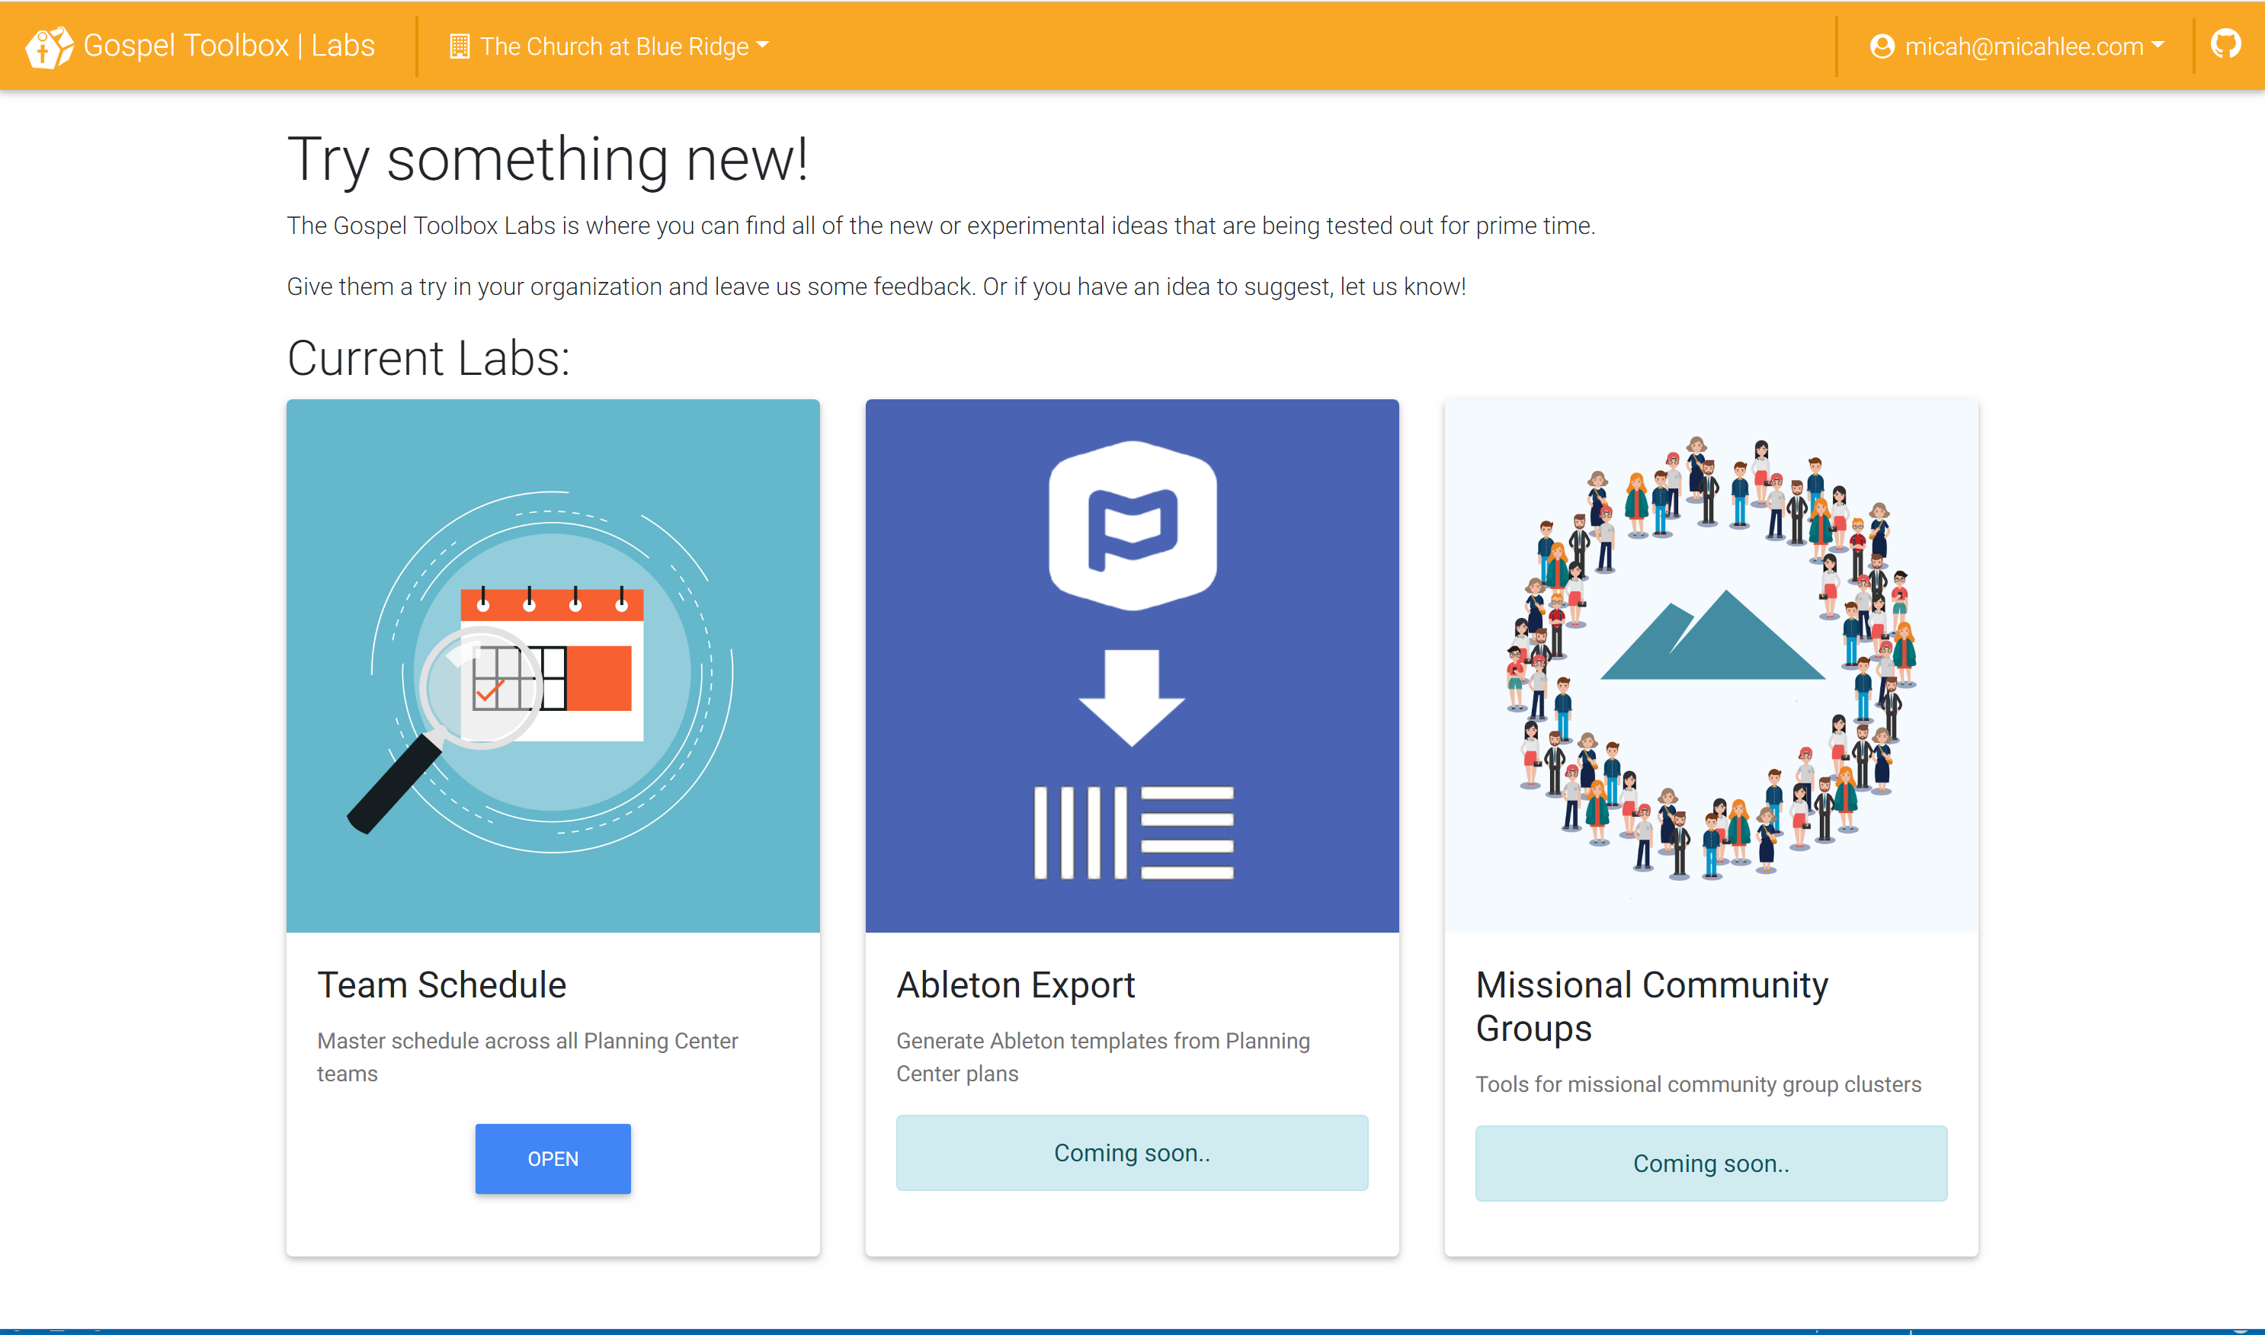Viewport: 2265px width, 1335px height.
Task: Open the GitHub icon link
Action: [2225, 44]
